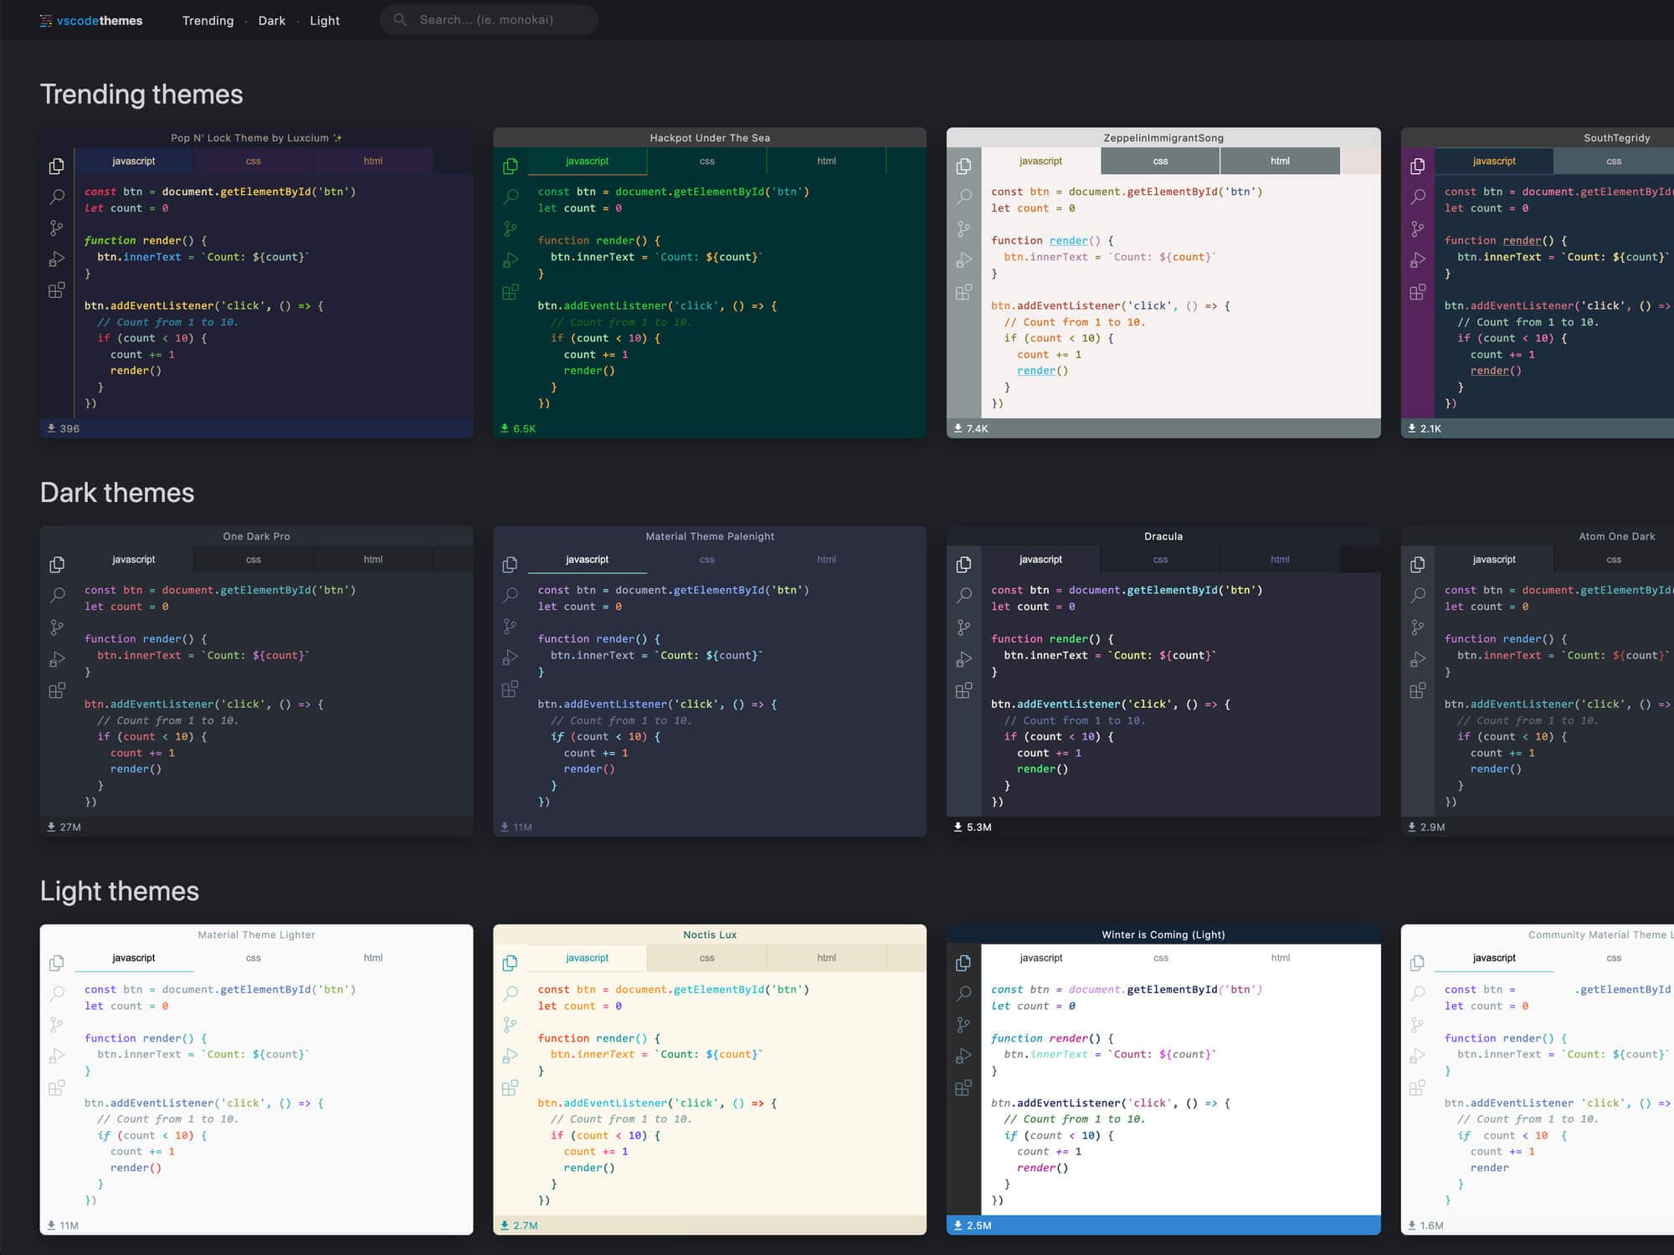This screenshot has width=1674, height=1255.
Task: Click explorer icon in ZeppelinImmigrantSong preview
Action: (x=963, y=166)
